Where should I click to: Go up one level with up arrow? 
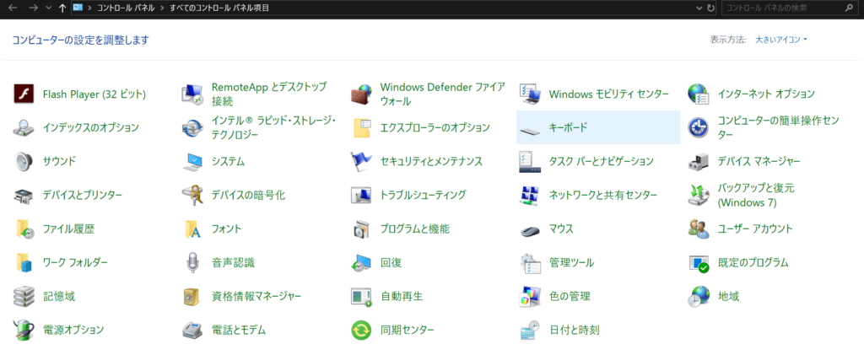pos(62,8)
